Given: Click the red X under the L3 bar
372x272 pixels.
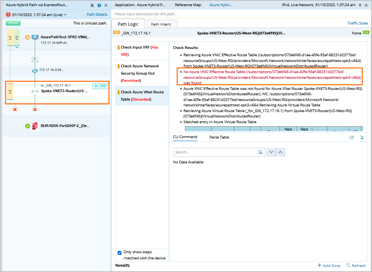Looking at the screenshot, I should point(15,109).
